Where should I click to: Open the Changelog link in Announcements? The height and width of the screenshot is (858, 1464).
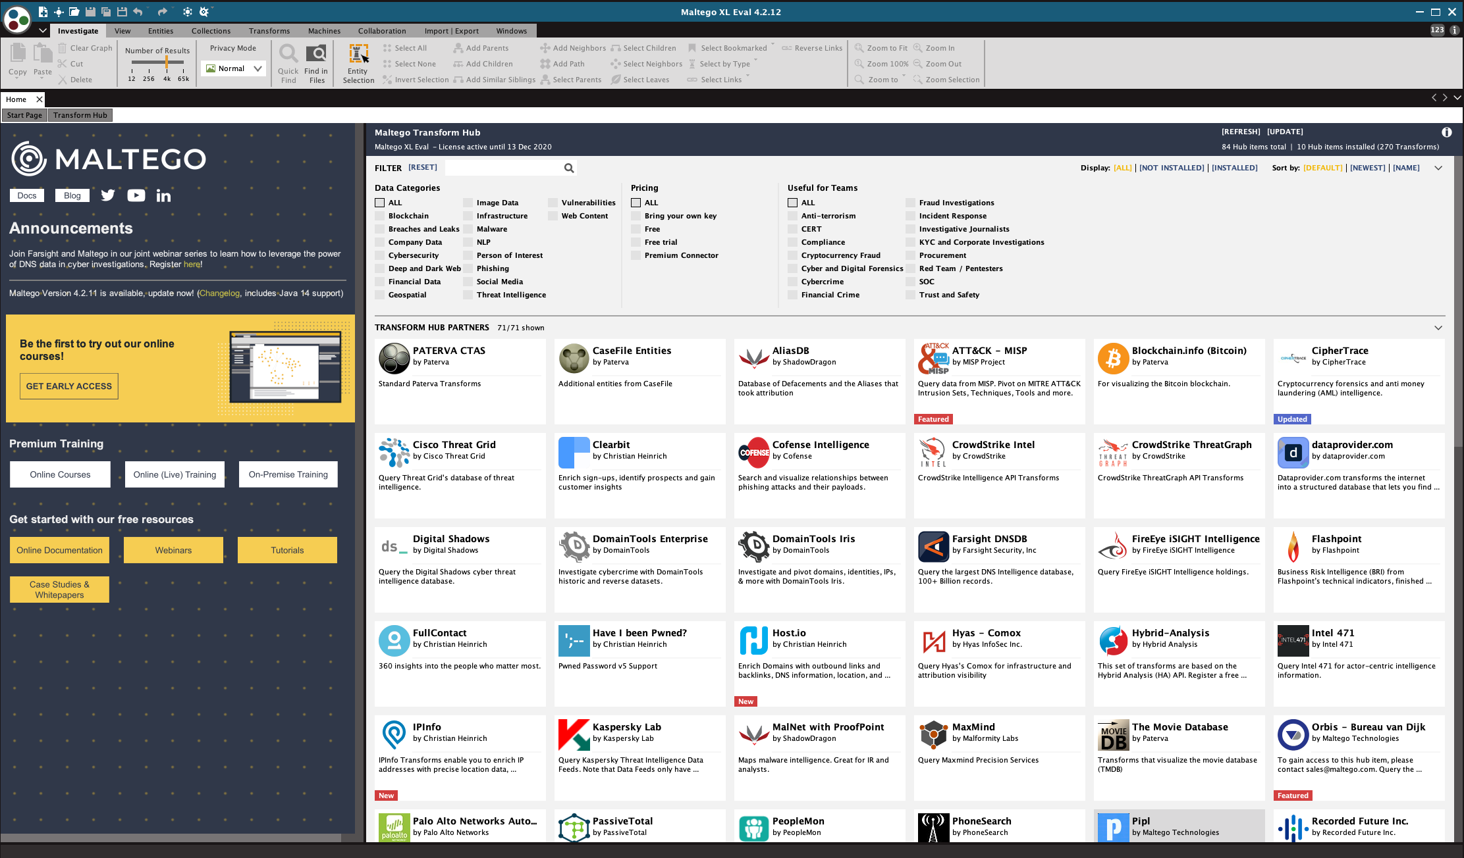(x=219, y=293)
